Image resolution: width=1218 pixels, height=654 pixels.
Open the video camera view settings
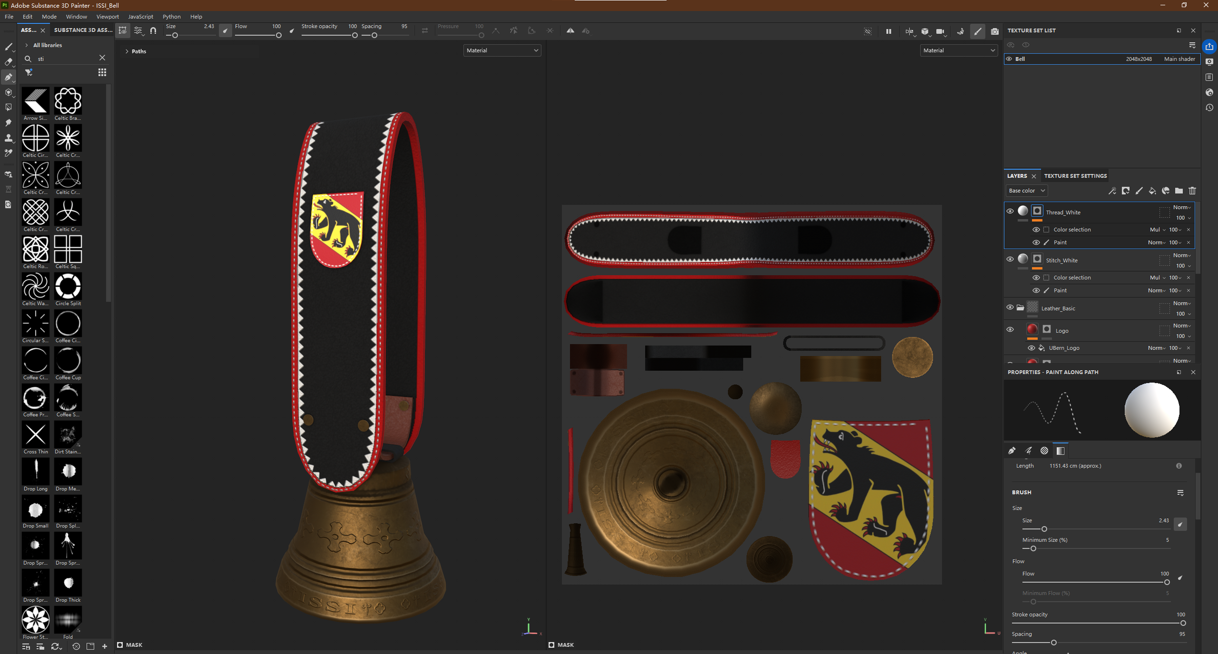941,31
